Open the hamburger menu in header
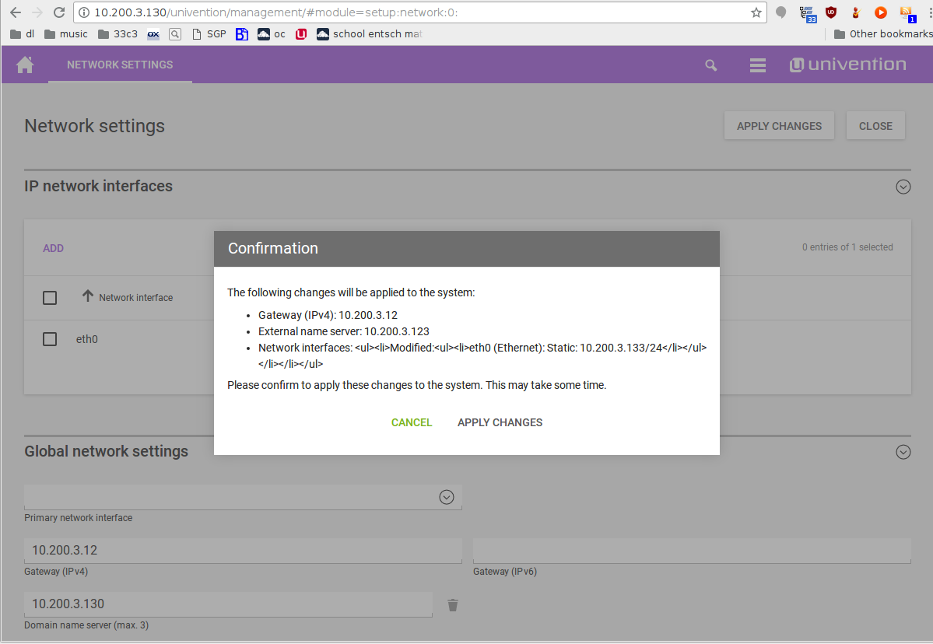 point(757,65)
